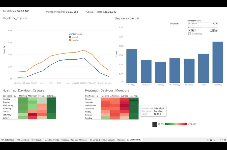The width and height of the screenshot is (227, 150).
Task: Select Thursday row label in Members heatmap
Action: pos(89,109)
